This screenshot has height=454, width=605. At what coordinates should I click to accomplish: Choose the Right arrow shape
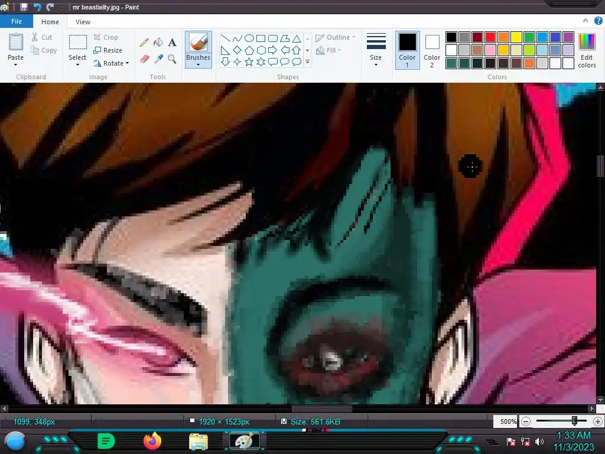(x=273, y=50)
